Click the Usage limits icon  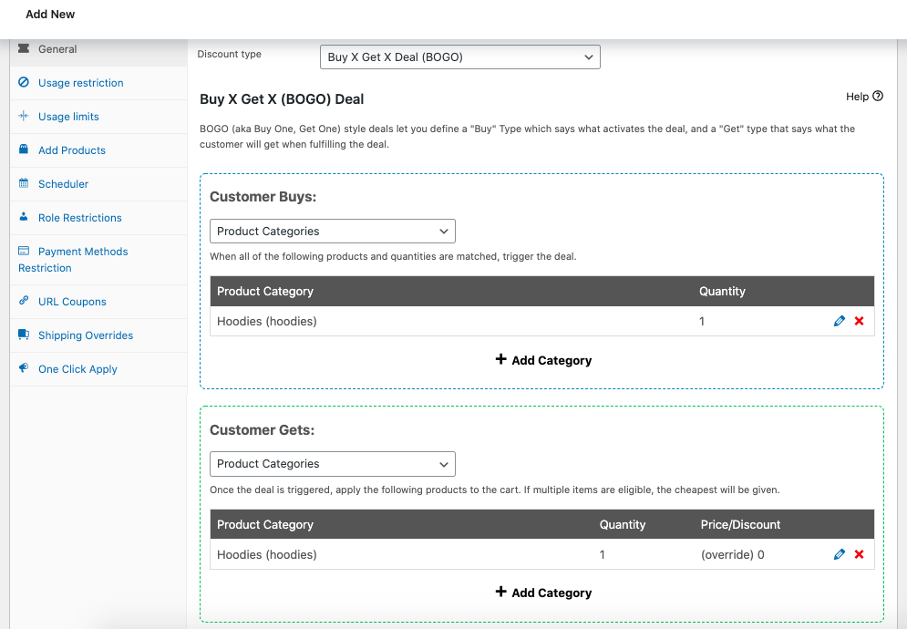24,116
